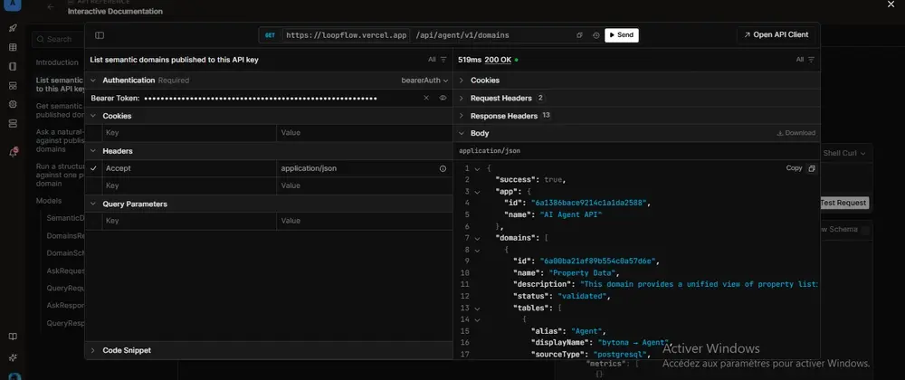Viewport: 905px width, 380px height.
Task: Click the Query Parameters Key cell
Action: pyautogui.click(x=189, y=221)
